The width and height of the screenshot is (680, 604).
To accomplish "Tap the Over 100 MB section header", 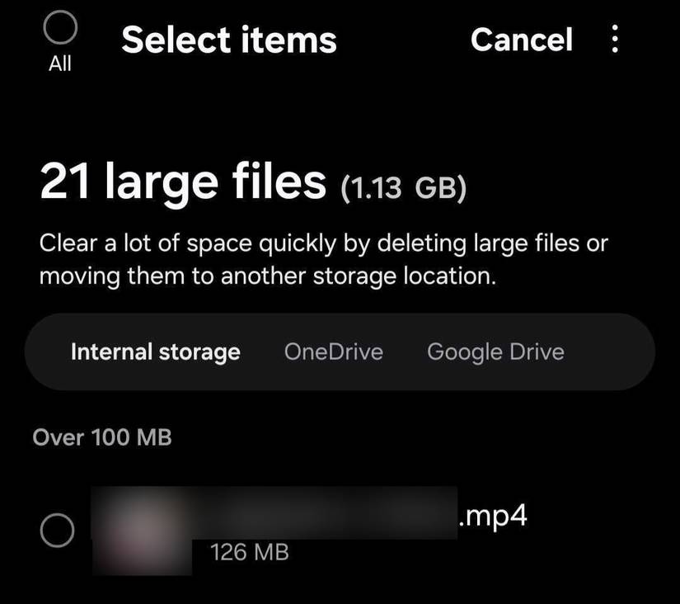I will [103, 437].
